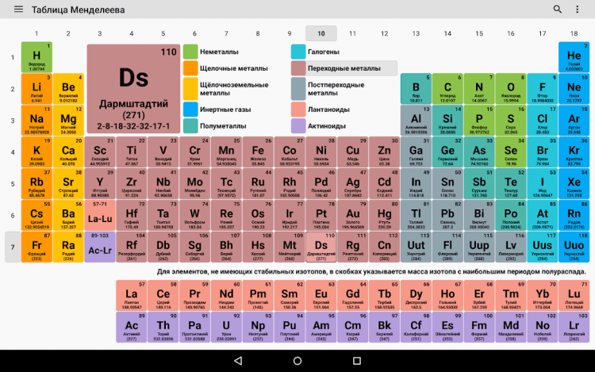
Task: Tap the Flerovium Fl element cell
Action: point(447,247)
